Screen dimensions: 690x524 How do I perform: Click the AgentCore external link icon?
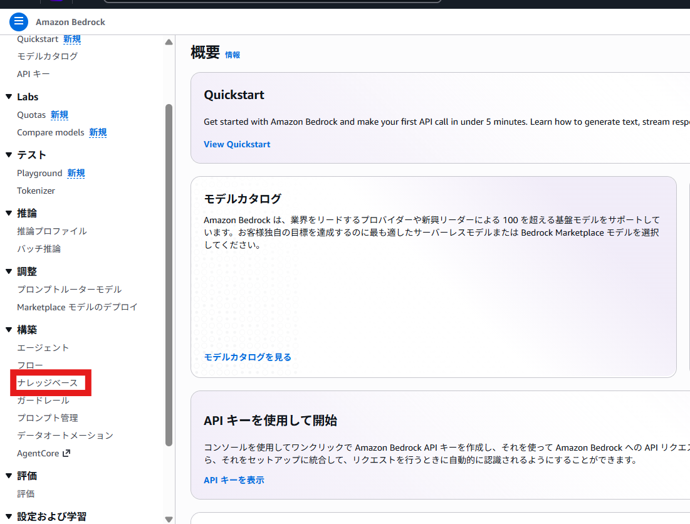(66, 453)
